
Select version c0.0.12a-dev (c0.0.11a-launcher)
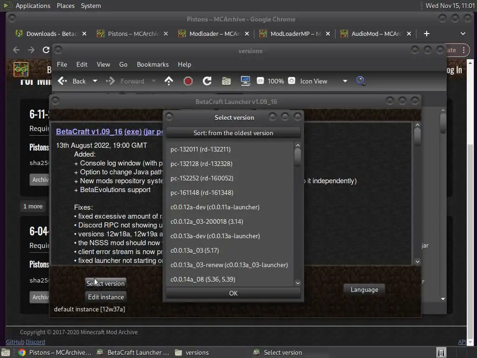click(230, 207)
